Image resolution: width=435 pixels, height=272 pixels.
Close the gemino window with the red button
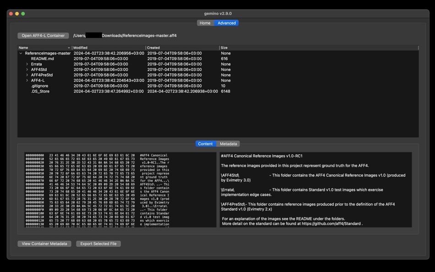[11, 14]
